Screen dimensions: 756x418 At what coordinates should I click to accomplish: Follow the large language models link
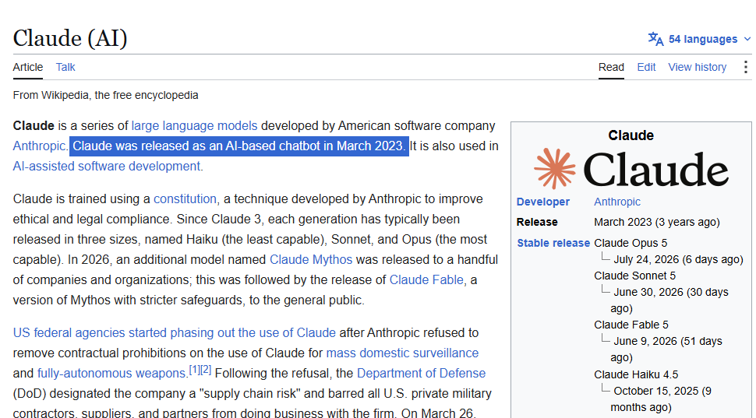point(194,125)
